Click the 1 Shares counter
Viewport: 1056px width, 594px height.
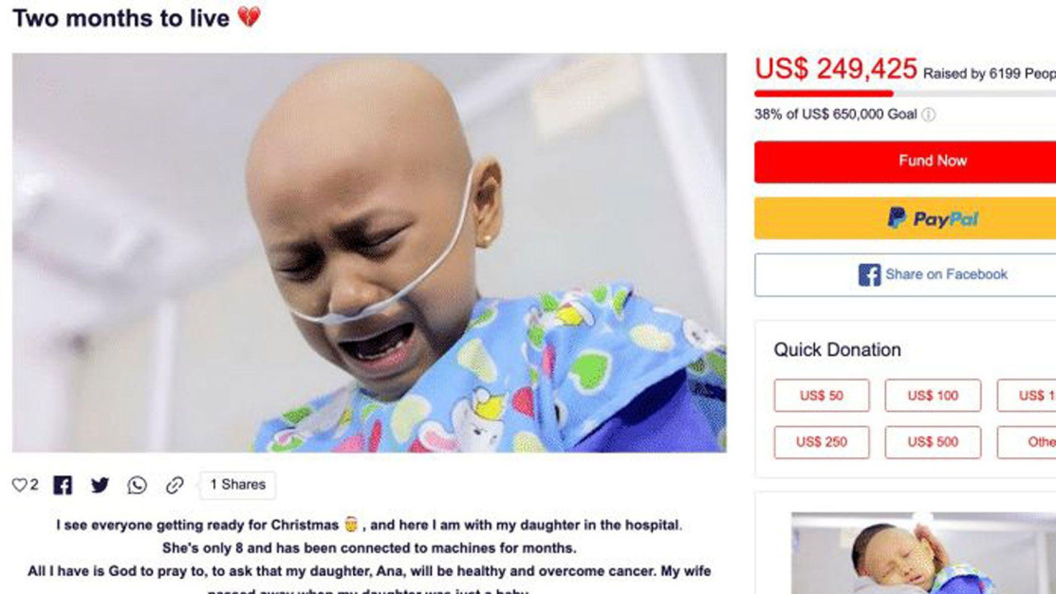[x=238, y=485]
